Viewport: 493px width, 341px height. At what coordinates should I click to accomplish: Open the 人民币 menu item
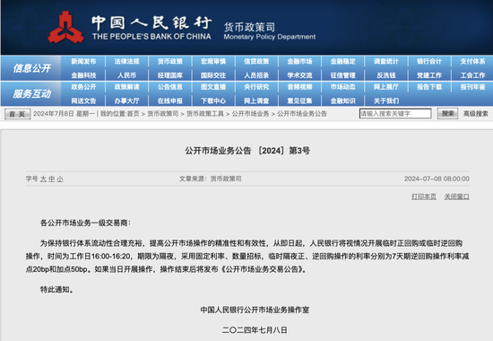(x=126, y=75)
